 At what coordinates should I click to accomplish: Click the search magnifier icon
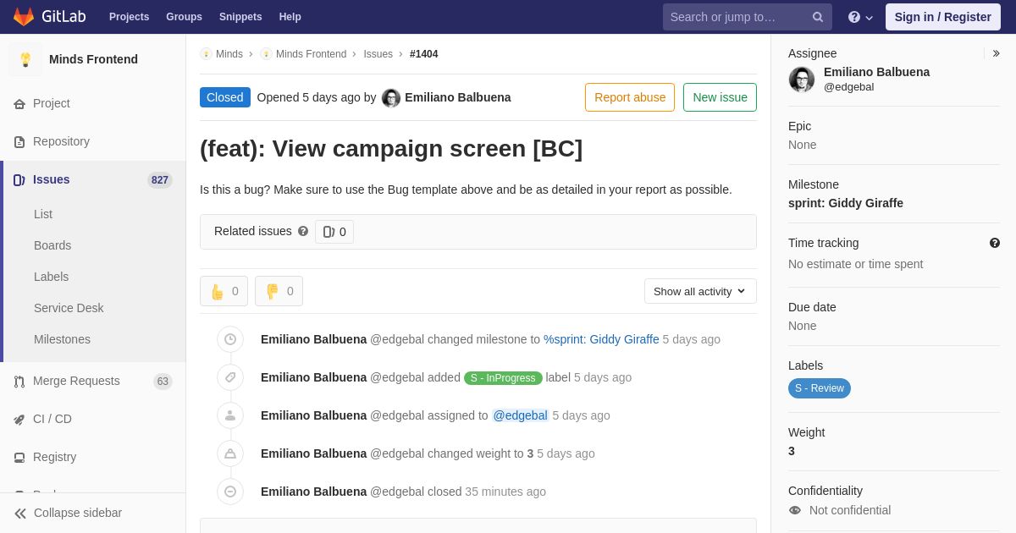click(x=818, y=17)
